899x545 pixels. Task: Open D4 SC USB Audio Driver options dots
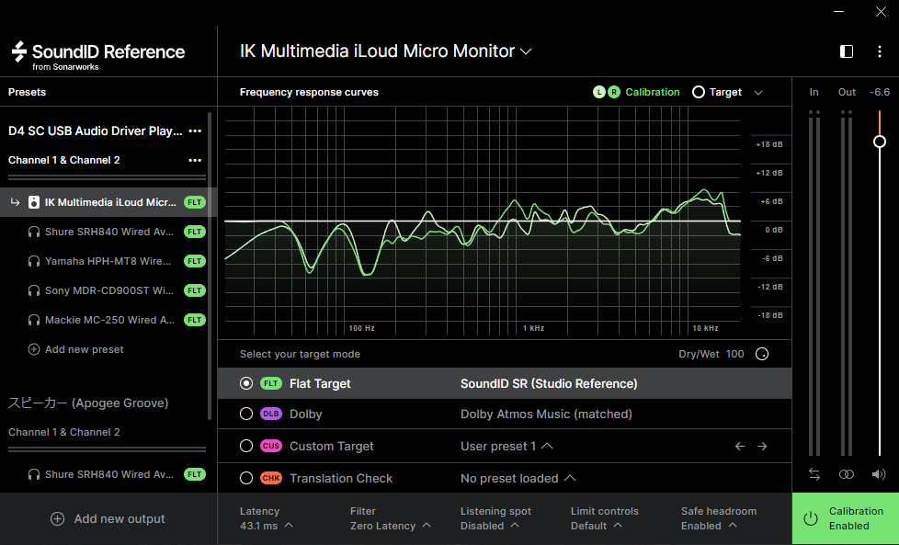195,131
